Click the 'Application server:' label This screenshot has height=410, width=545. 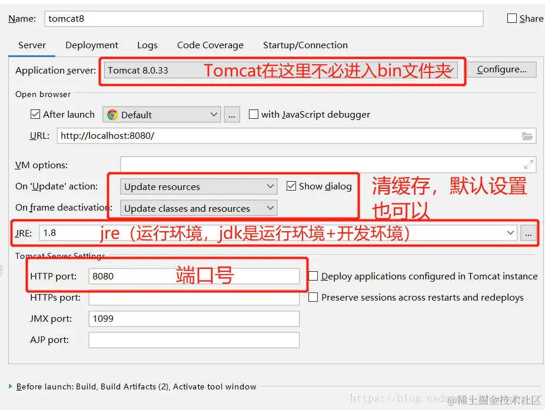55,71
